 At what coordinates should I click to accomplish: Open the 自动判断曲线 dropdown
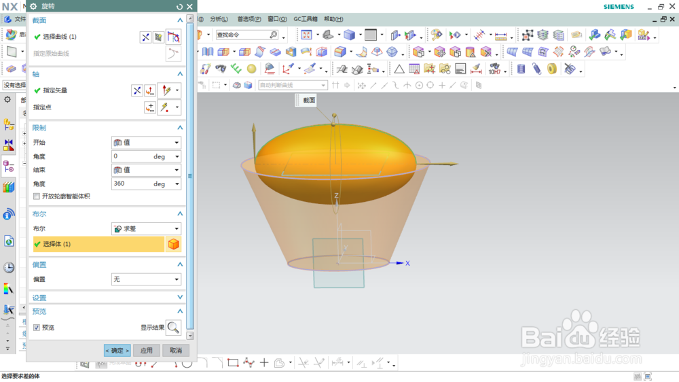click(293, 85)
